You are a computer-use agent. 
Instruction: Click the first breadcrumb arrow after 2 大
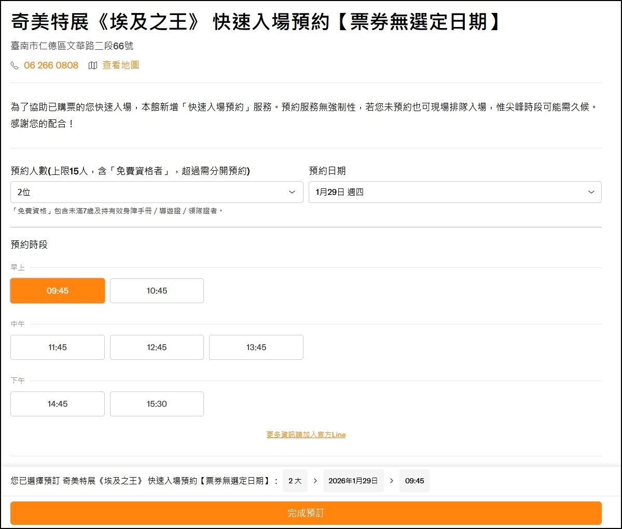click(x=315, y=481)
